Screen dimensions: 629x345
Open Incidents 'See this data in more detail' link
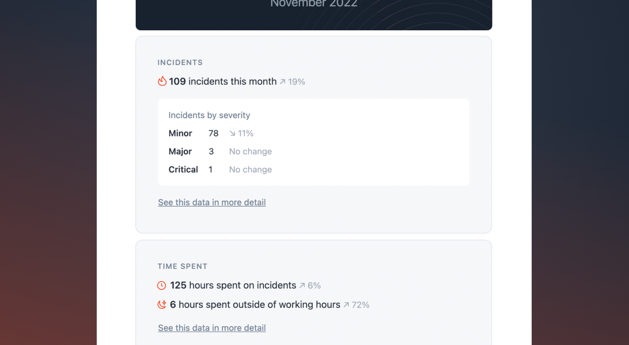click(x=212, y=202)
